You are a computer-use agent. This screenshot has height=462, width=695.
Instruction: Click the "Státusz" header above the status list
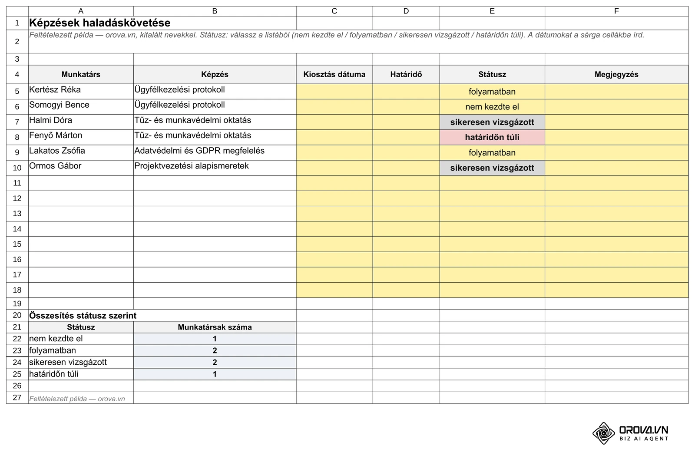[492, 74]
